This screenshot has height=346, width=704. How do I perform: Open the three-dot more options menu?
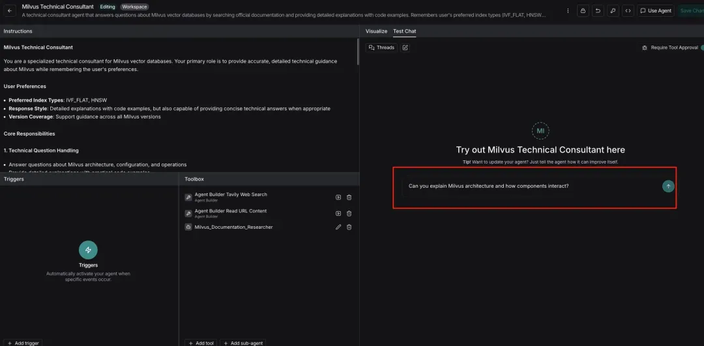[x=567, y=10]
